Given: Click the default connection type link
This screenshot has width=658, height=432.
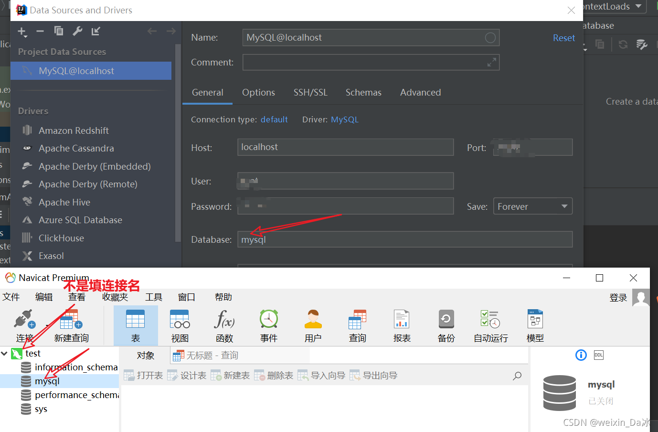Looking at the screenshot, I should [274, 119].
